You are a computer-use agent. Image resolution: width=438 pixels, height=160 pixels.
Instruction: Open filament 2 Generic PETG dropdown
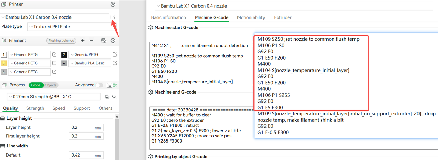coord(90,54)
